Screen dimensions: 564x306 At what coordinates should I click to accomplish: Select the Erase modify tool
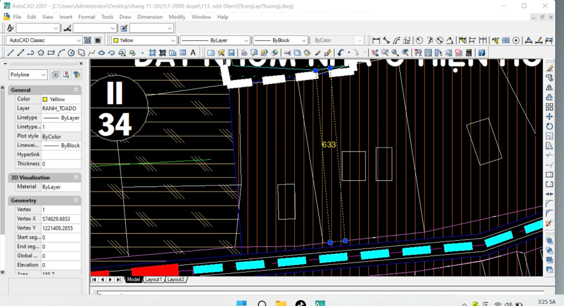[549, 68]
